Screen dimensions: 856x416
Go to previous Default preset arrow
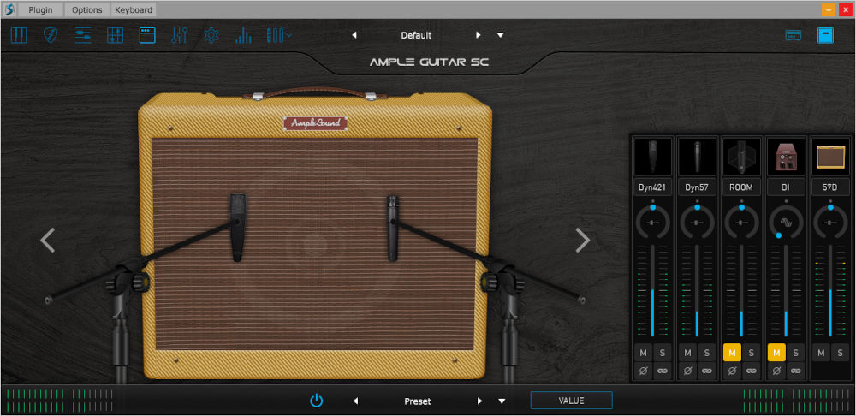coord(354,35)
